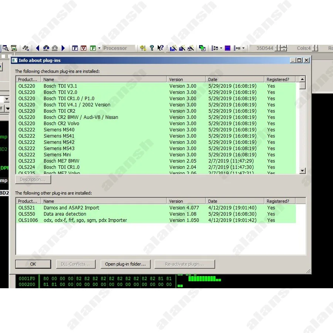Click the green scroll icon in toolbar

coord(14,48)
